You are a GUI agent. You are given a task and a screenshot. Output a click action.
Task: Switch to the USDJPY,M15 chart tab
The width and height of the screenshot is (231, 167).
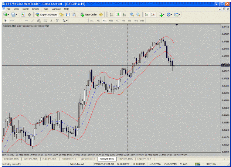point(145,159)
